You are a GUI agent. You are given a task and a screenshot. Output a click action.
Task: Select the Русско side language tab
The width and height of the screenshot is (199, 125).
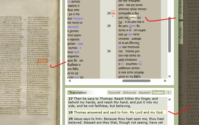[180, 33]
